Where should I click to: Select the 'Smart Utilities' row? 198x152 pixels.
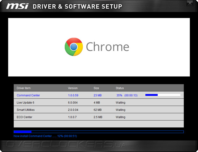pyautogui.click(x=99, y=110)
